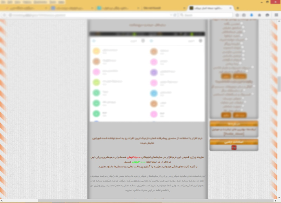Image resolution: width=281 pixels, height=203 pixels.
Task: Switch to the tab with blue favicon
Action: (x=72, y=8)
